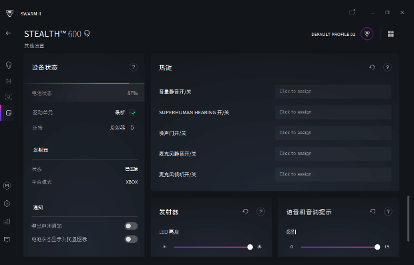Screen dimensions: 414x265
Task: Click the sidebar icon between the gear and feedback icons
Action: [7, 222]
